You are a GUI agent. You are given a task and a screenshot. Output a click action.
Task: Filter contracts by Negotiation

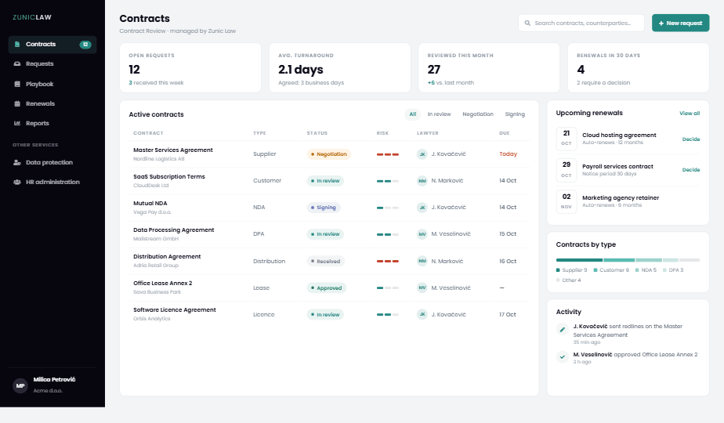pyautogui.click(x=478, y=114)
